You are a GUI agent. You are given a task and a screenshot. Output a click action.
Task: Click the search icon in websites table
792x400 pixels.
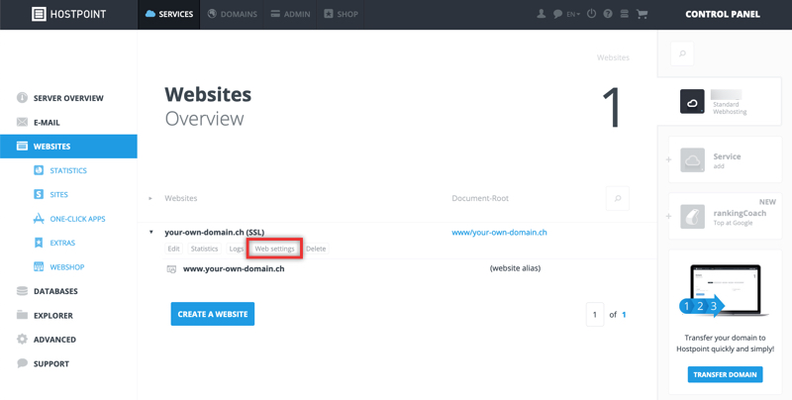pos(617,198)
